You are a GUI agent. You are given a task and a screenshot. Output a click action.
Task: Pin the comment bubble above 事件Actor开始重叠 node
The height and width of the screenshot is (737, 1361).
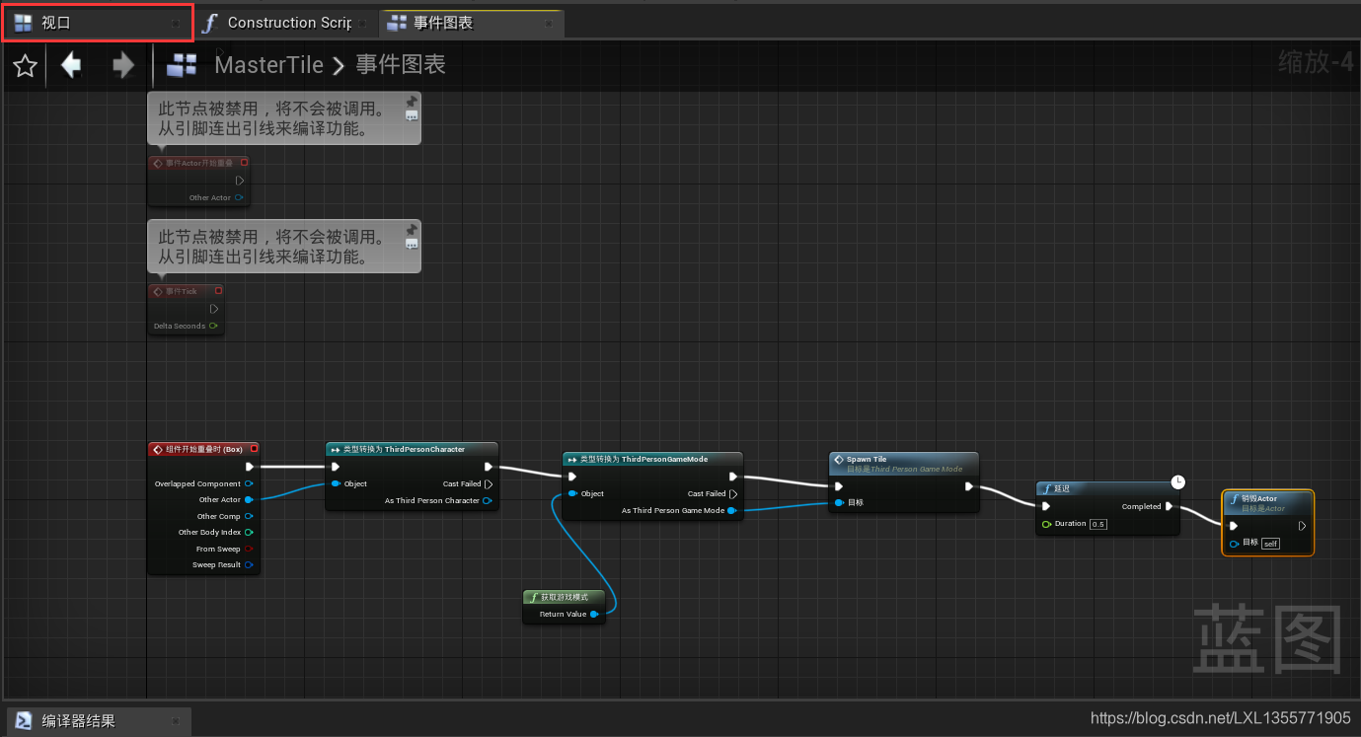(412, 101)
